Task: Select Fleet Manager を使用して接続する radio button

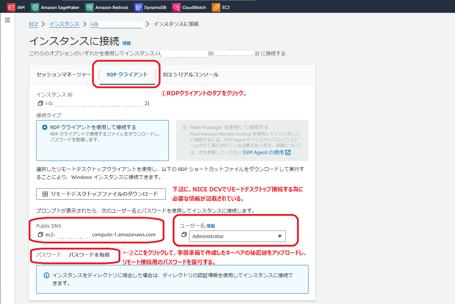Action: pos(184,127)
